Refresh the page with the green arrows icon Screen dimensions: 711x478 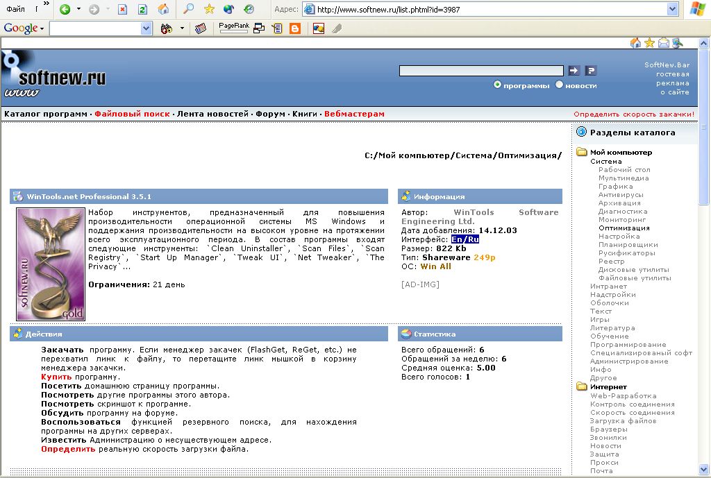tap(142, 9)
